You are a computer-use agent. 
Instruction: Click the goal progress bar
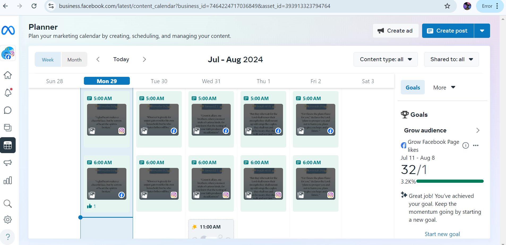click(450, 181)
